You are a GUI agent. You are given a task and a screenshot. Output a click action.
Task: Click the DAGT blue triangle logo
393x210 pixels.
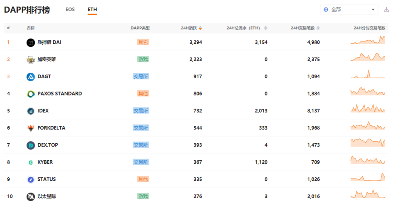coord(31,77)
